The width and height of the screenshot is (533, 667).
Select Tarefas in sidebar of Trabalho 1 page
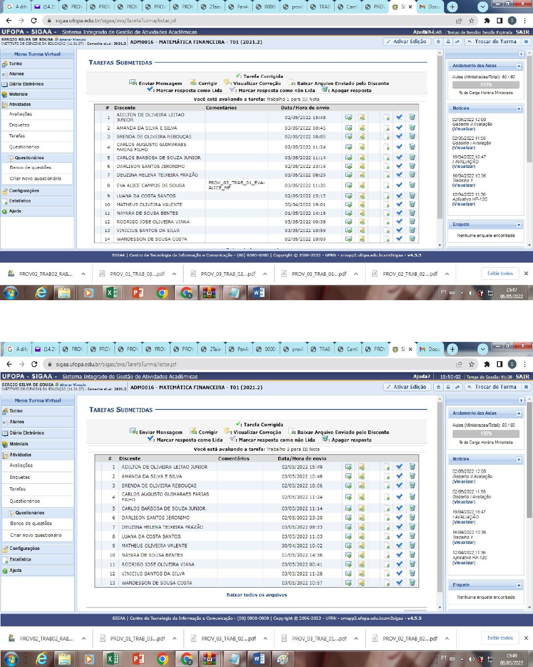click(x=17, y=136)
